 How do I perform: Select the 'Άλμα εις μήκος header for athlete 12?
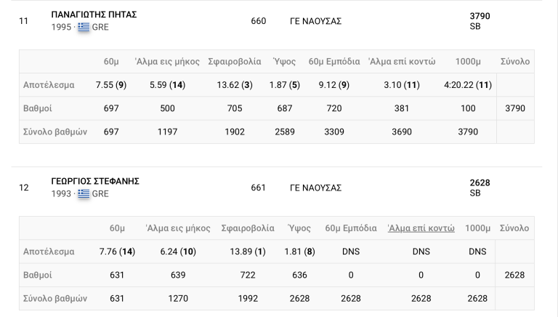178,228
